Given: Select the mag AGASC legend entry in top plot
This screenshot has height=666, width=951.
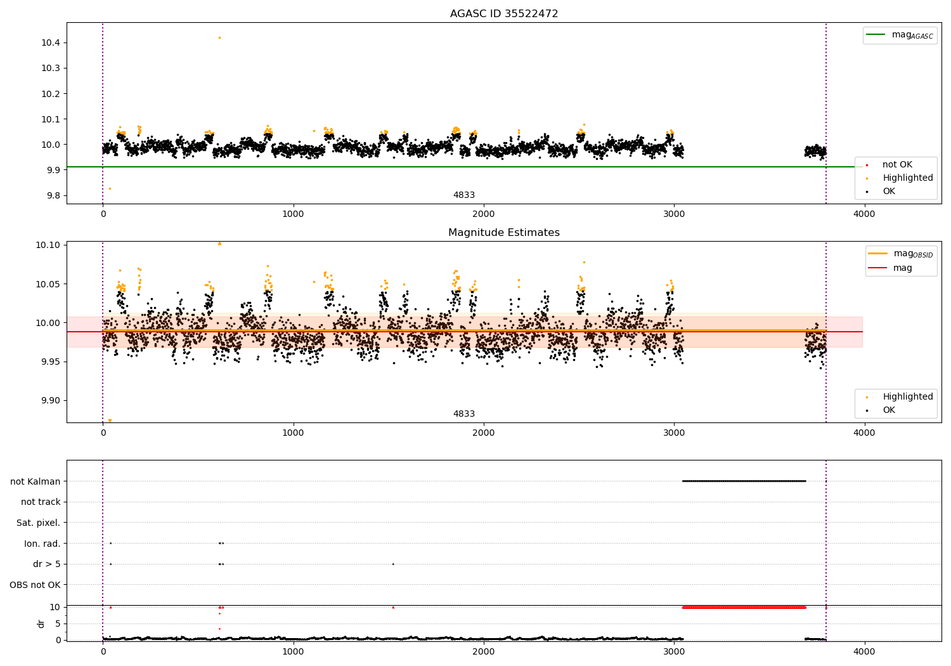Looking at the screenshot, I should coord(900,35).
